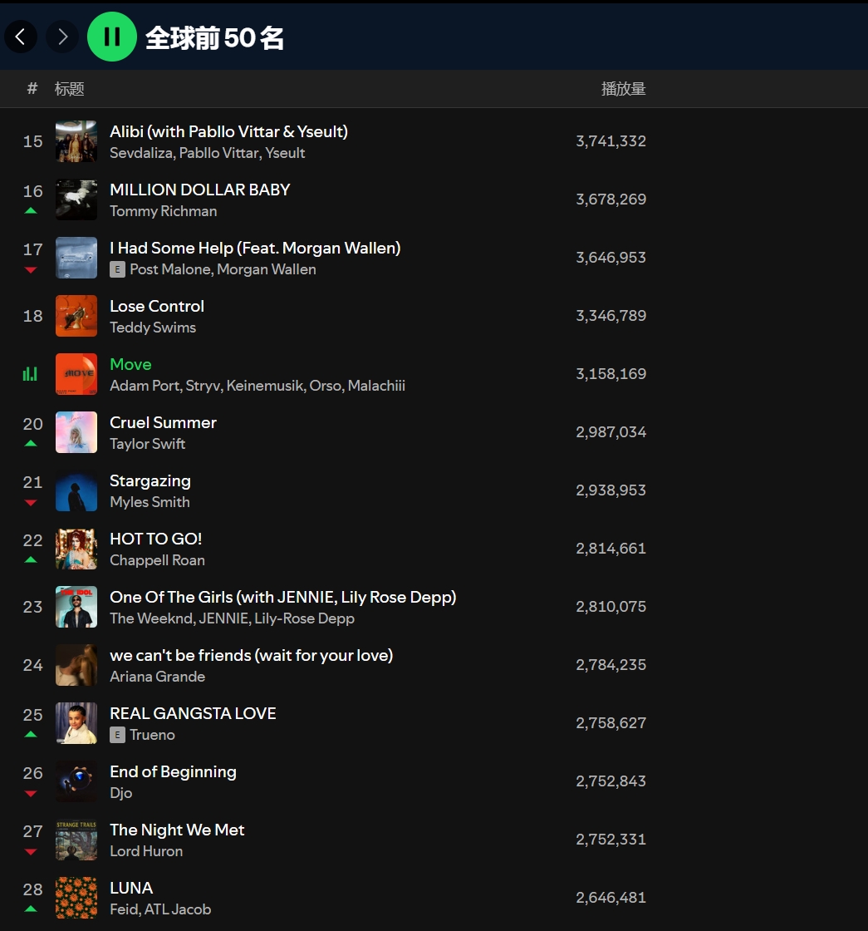
Task: Open the End of Beginning cover art
Action: pyautogui.click(x=76, y=781)
